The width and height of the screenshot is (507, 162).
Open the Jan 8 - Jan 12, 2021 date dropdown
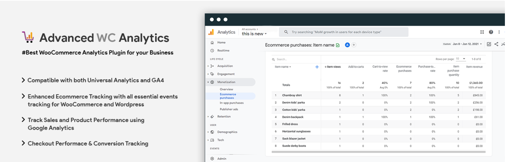[x=467, y=44]
